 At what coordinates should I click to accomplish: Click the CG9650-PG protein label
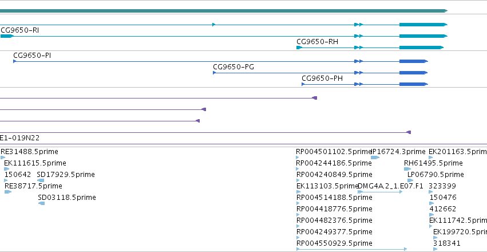click(x=233, y=67)
